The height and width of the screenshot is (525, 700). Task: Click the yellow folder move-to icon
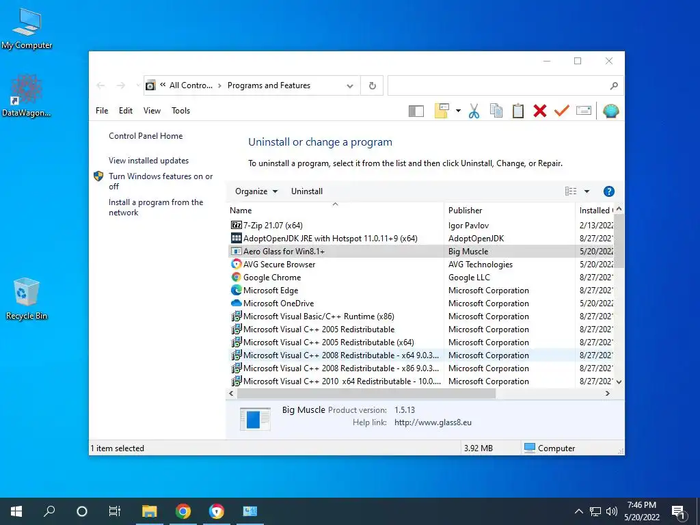[x=442, y=111]
